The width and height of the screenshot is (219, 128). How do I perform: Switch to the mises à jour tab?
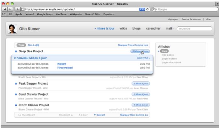coord(105,28)
